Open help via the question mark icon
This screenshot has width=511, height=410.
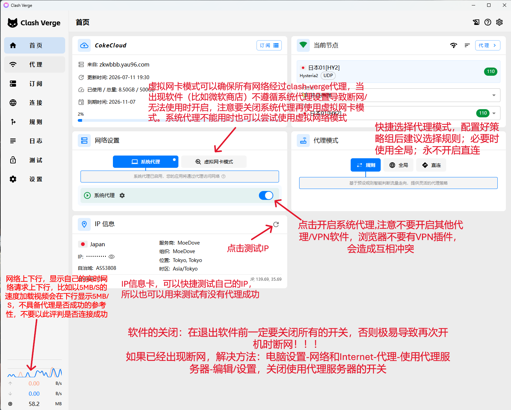488,22
